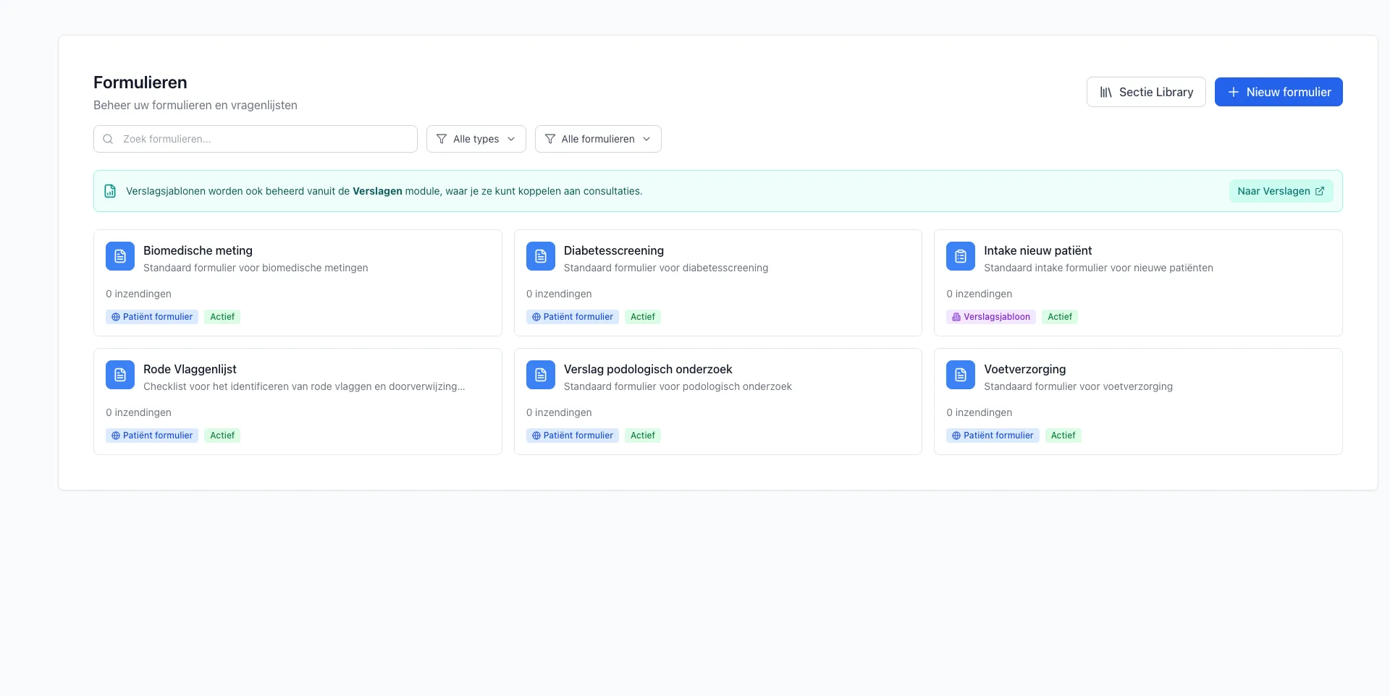Open the Intake nieuw patiënt title
Image resolution: width=1390 pixels, height=696 pixels.
click(1037, 250)
